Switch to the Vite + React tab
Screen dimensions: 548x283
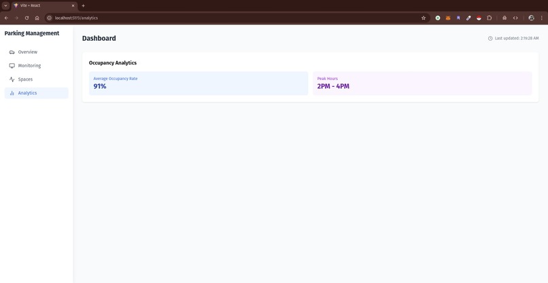(x=44, y=5)
